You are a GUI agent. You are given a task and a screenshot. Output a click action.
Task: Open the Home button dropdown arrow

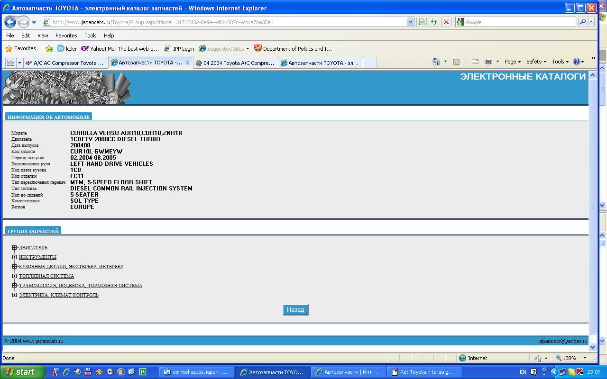[445, 62]
